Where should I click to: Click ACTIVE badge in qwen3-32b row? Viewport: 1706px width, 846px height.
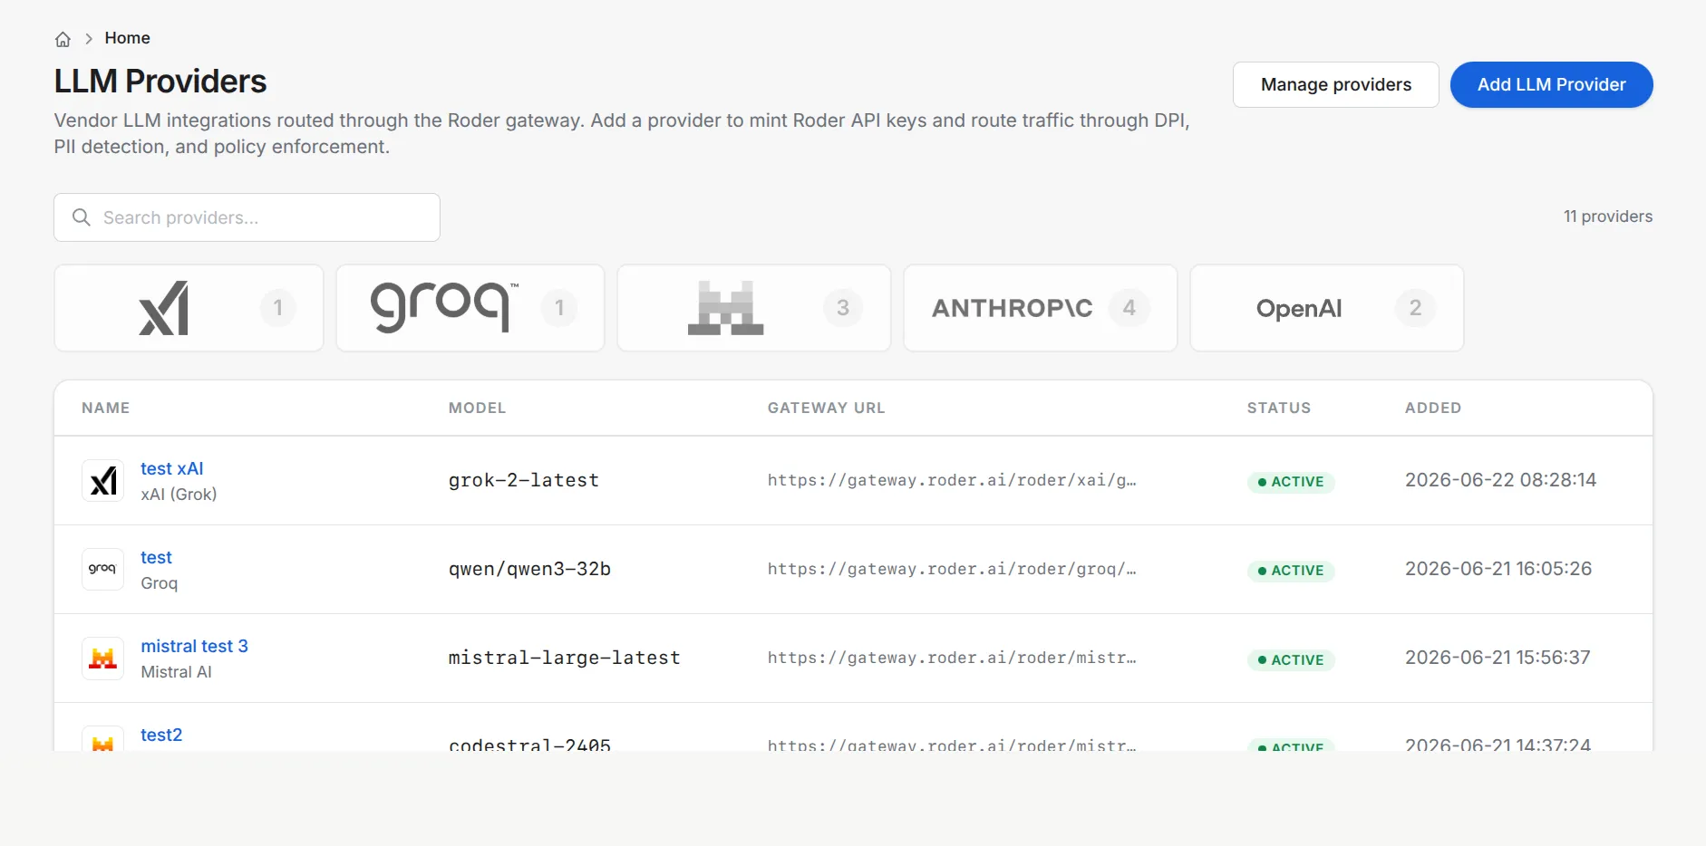tap(1291, 571)
